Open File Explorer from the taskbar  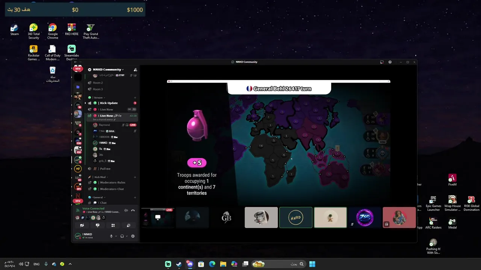[x=223, y=264]
